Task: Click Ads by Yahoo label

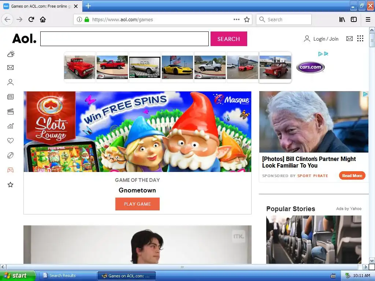Action: pos(349,209)
